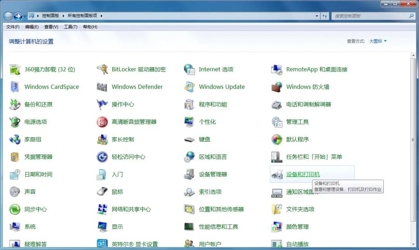
Task: Open the 家长控制 icon
Action: [102, 139]
